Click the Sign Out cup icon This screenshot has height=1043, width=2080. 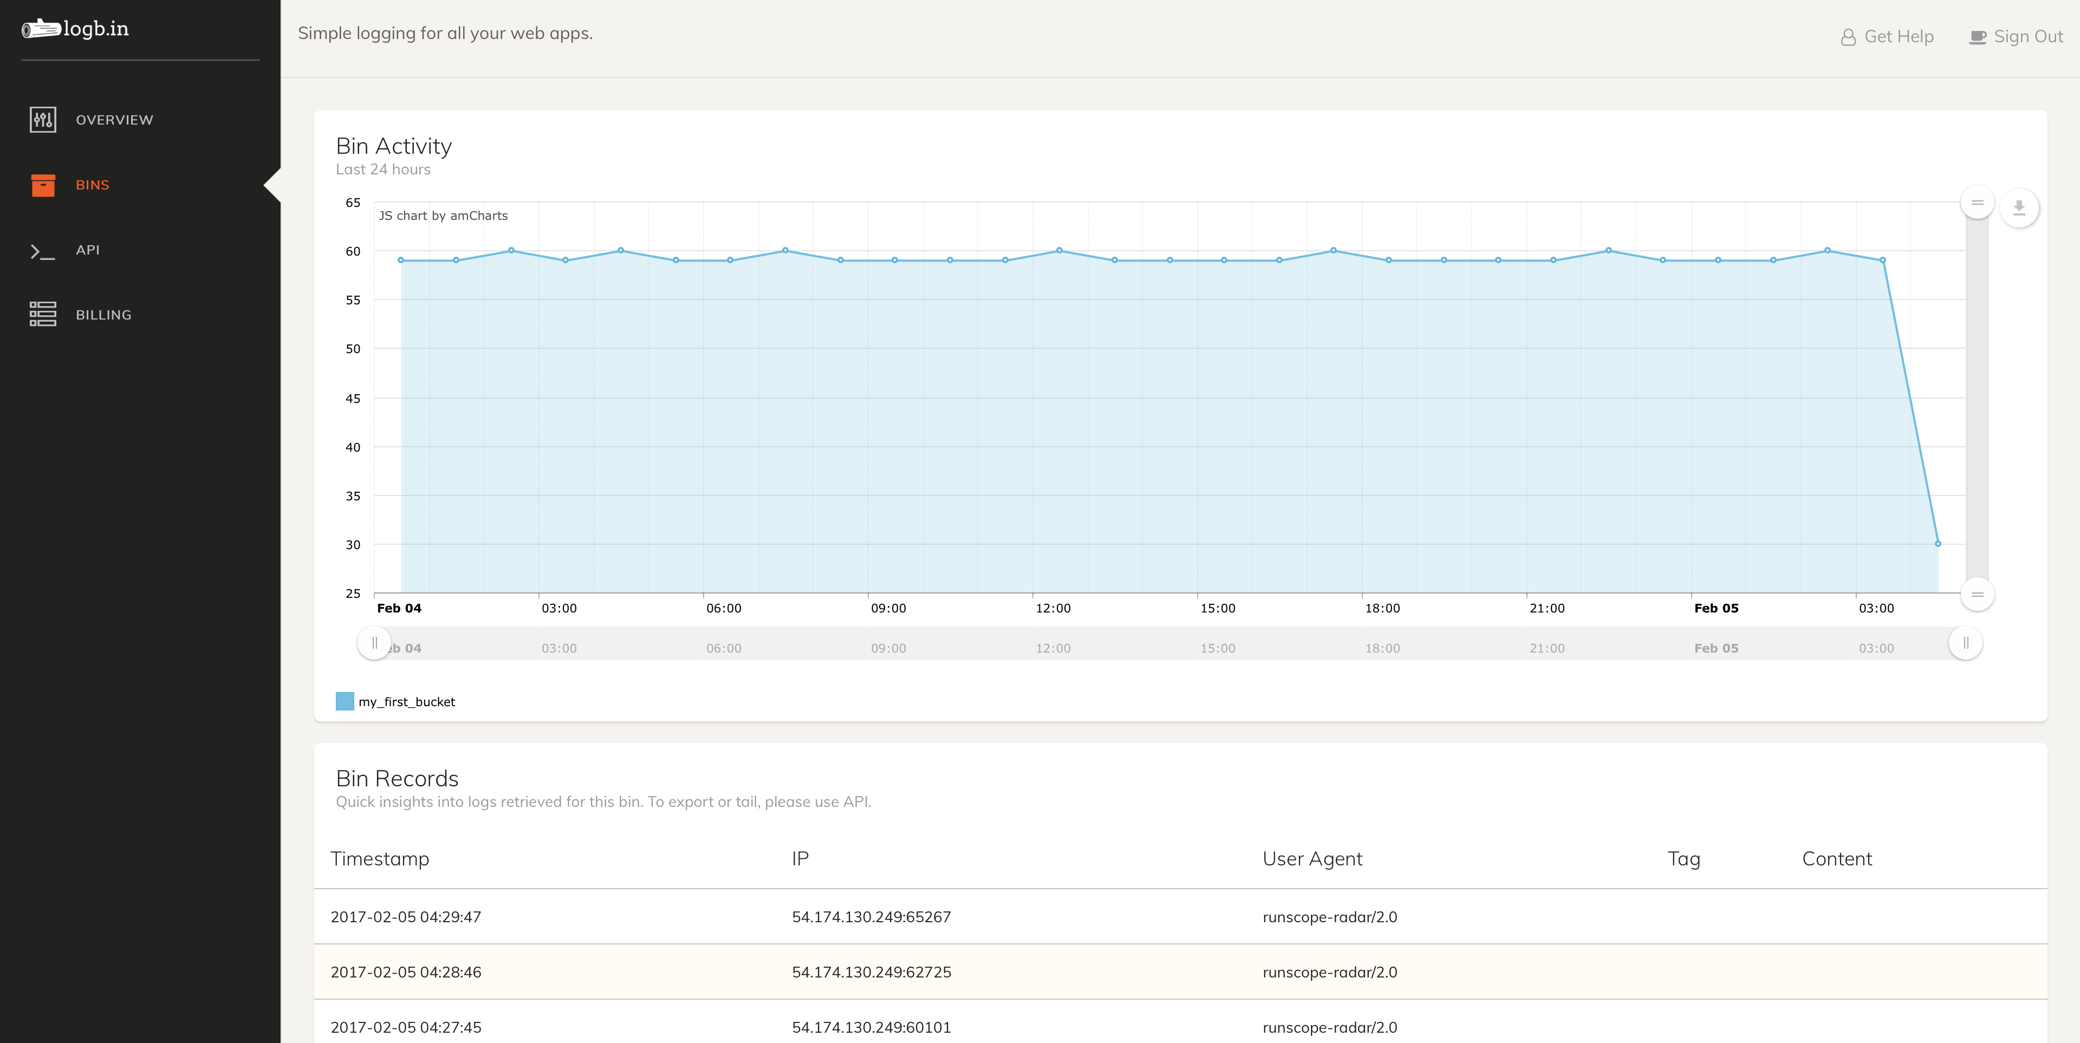point(1977,37)
